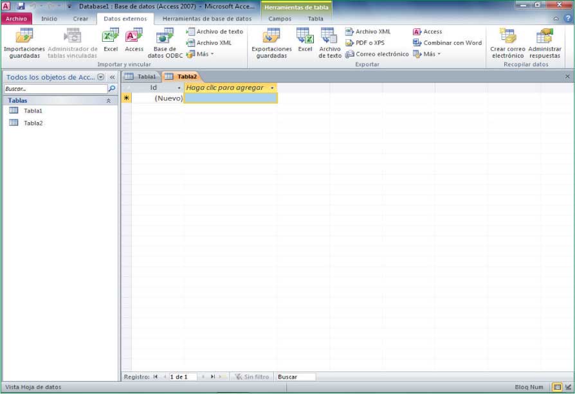Export to Access in the Exportar group
Viewport: 575px width, 394px height.
point(428,31)
